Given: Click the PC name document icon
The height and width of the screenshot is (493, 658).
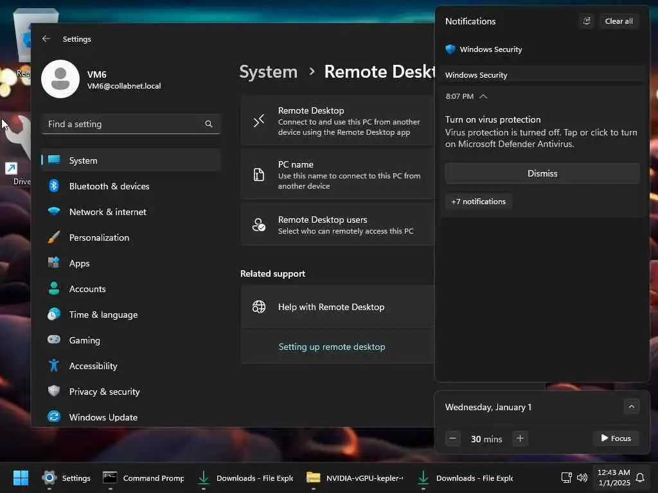Looking at the screenshot, I should coord(259,175).
